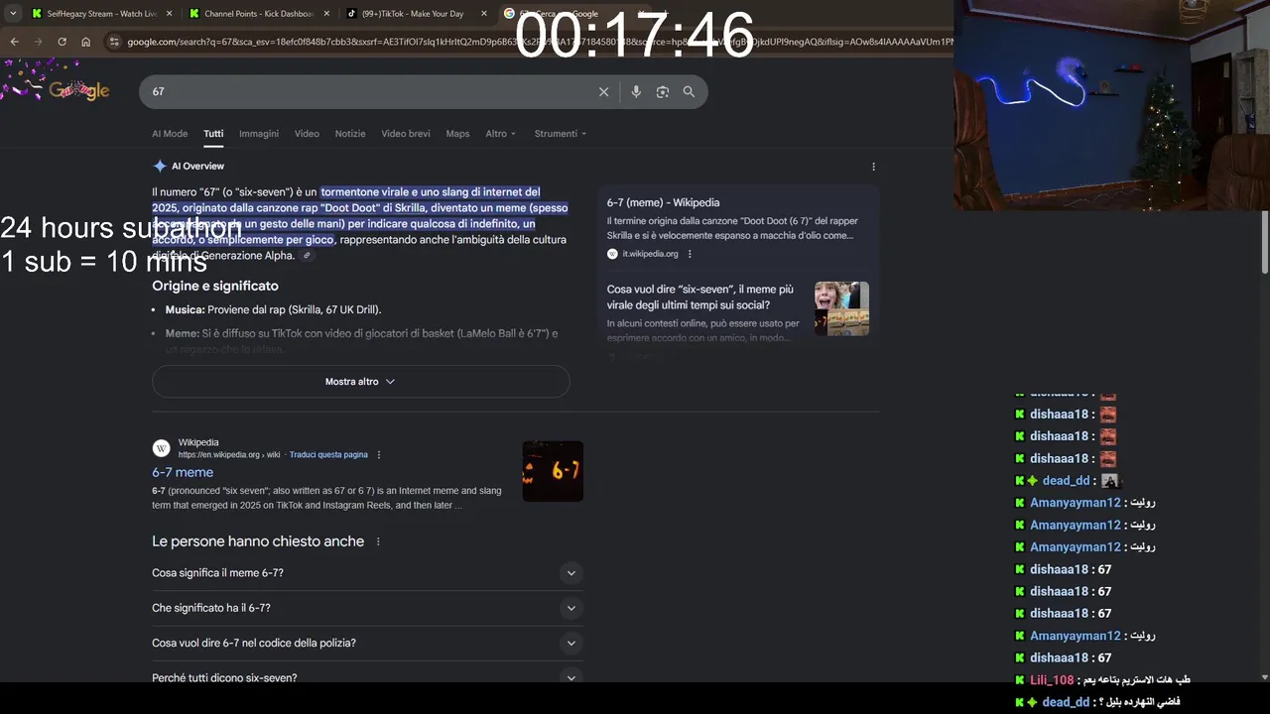Image resolution: width=1270 pixels, height=714 pixels.
Task: Expand the Strumenti dropdown
Action: pyautogui.click(x=561, y=133)
